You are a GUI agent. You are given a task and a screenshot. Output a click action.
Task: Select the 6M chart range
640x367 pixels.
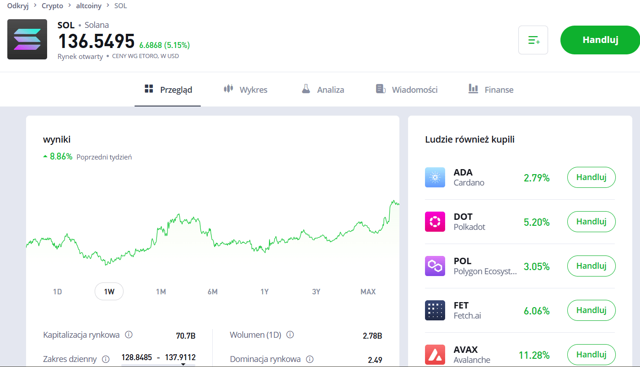pos(212,292)
